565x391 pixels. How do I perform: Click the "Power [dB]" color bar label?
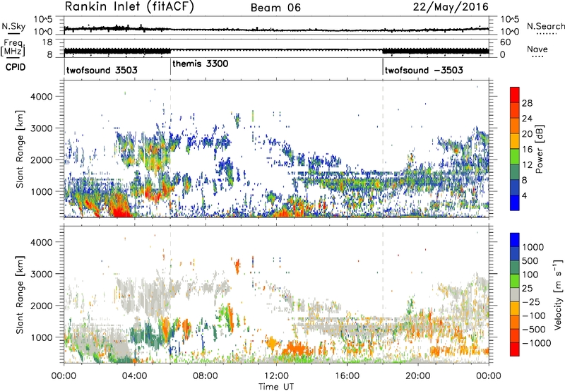(x=539, y=149)
